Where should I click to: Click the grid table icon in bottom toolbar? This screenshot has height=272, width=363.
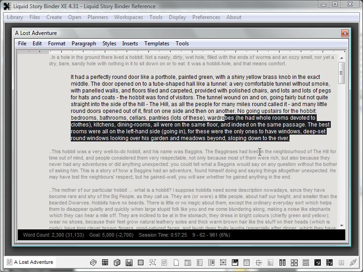click(x=105, y=262)
